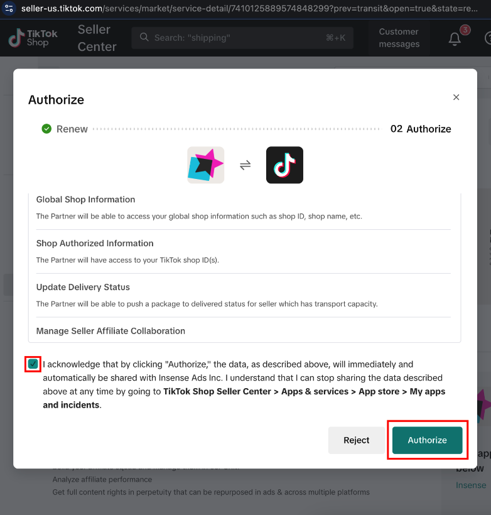Screen dimensions: 491x515
Task: Click Global Shop Information heading
Action: [85, 199]
